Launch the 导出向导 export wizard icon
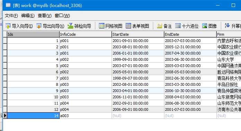This screenshot has width=241, height=131. (x=39, y=26)
